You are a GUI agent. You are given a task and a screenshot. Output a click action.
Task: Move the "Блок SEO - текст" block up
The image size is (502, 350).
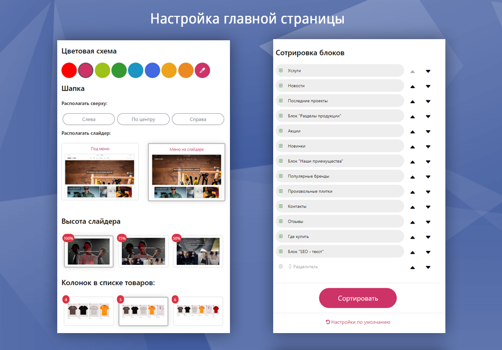413,251
